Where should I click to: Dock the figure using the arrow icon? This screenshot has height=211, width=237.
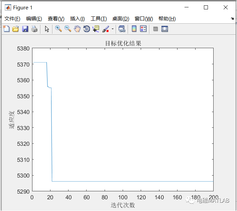232,19
